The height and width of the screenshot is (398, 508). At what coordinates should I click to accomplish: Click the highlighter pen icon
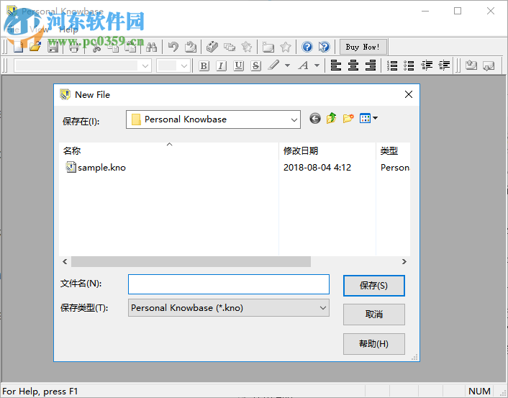point(274,65)
